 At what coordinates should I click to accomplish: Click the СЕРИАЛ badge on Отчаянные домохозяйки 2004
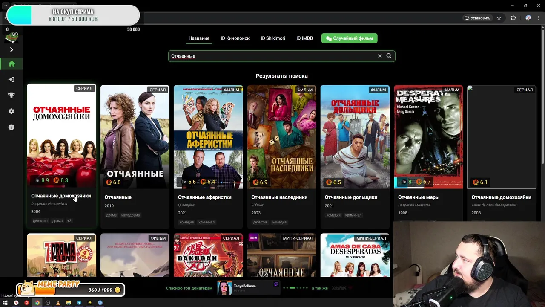(84, 89)
